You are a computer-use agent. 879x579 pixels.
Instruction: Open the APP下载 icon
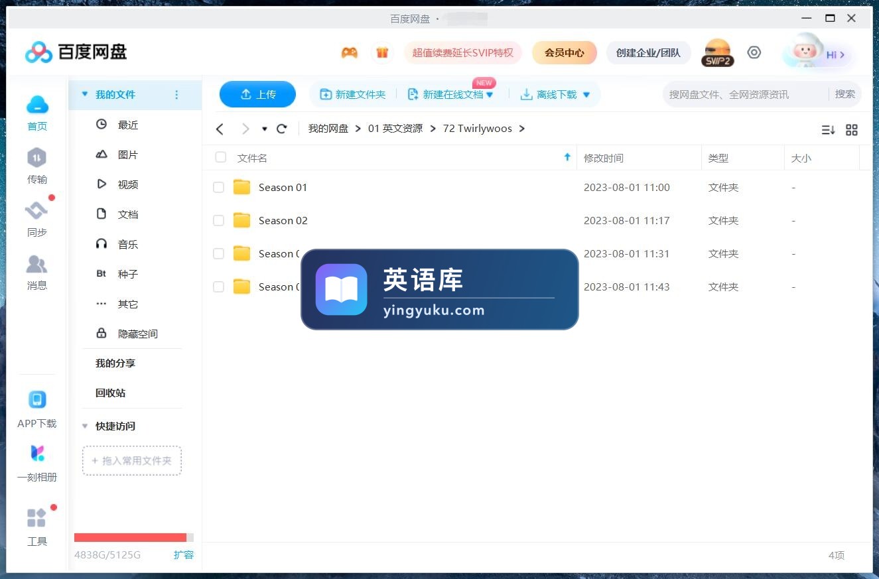[x=37, y=400]
